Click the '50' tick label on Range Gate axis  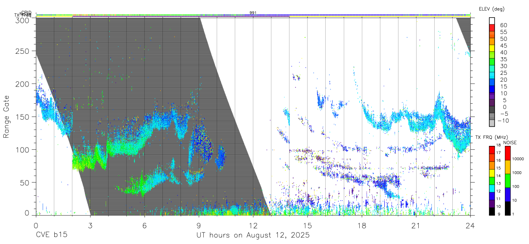pos(25,182)
